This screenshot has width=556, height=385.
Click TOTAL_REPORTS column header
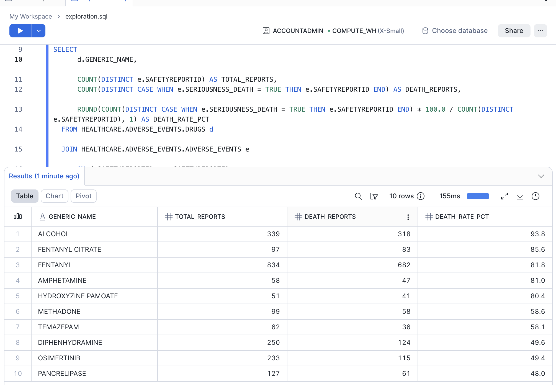pyautogui.click(x=222, y=217)
